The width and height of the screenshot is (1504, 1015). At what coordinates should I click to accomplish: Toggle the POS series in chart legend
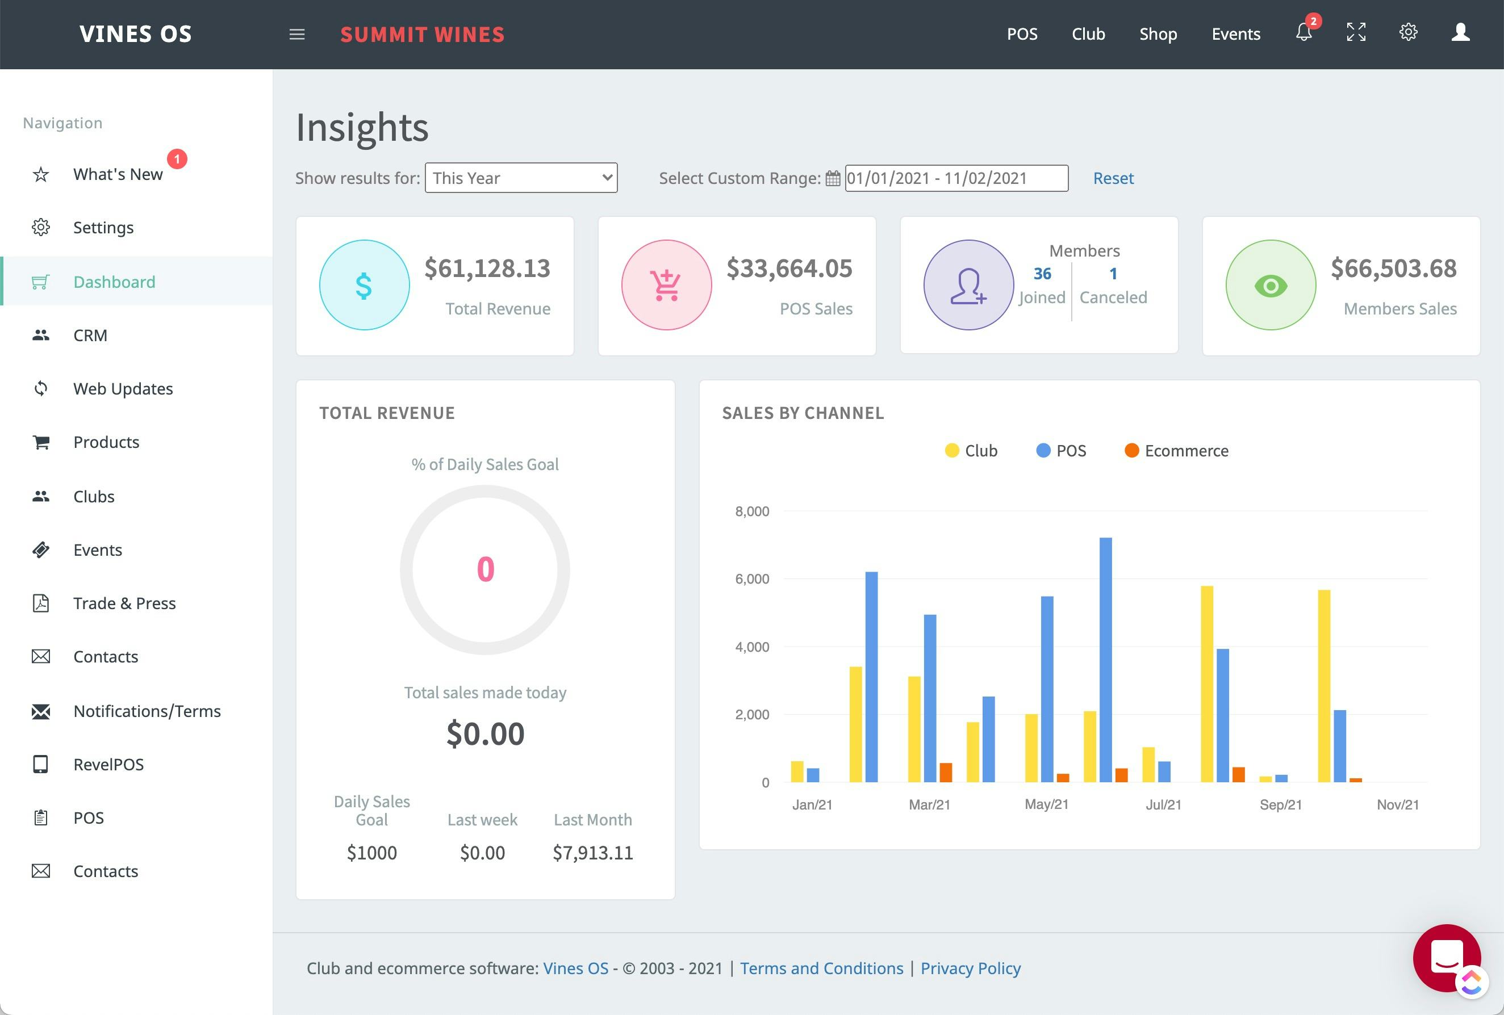pyautogui.click(x=1061, y=451)
